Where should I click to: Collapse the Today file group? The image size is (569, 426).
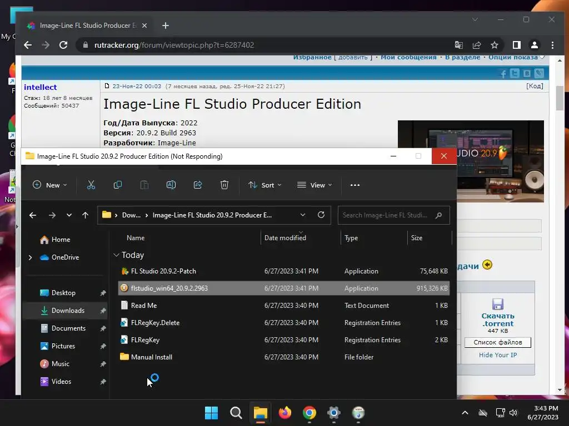pos(116,255)
